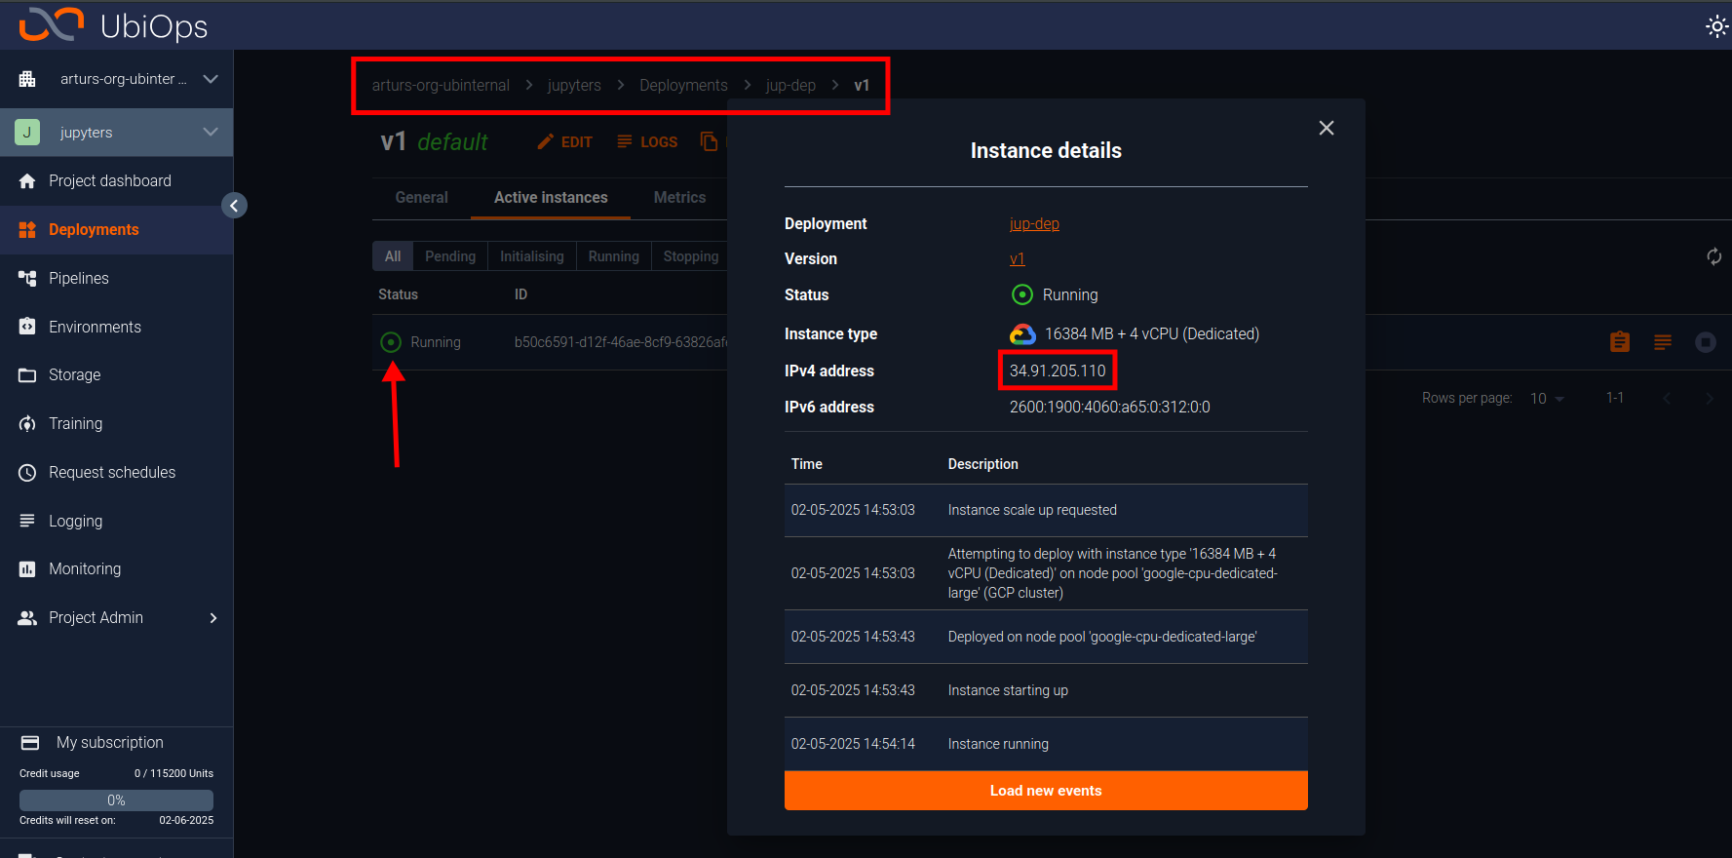
Task: Stop the instance with stop icon
Action: pos(1706,342)
